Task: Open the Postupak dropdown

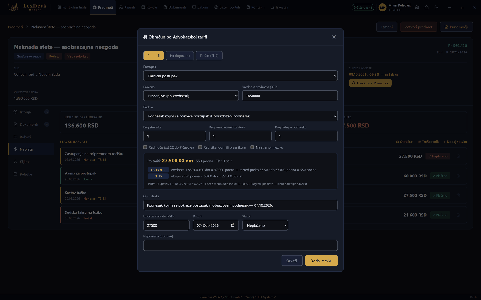Action: pos(240,76)
